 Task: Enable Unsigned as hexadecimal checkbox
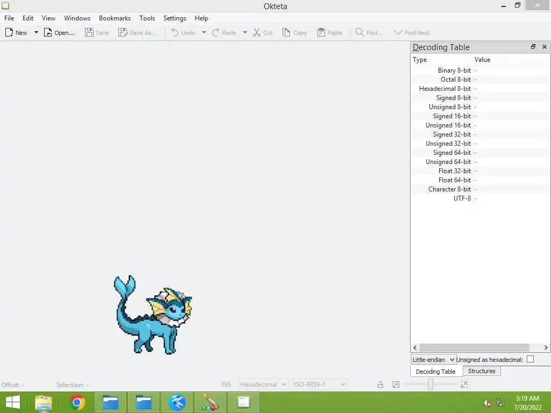[x=530, y=359]
